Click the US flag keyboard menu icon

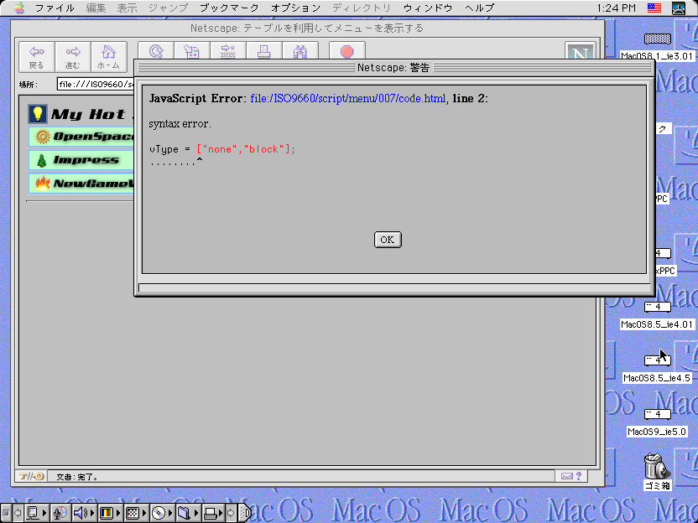pyautogui.click(x=654, y=8)
